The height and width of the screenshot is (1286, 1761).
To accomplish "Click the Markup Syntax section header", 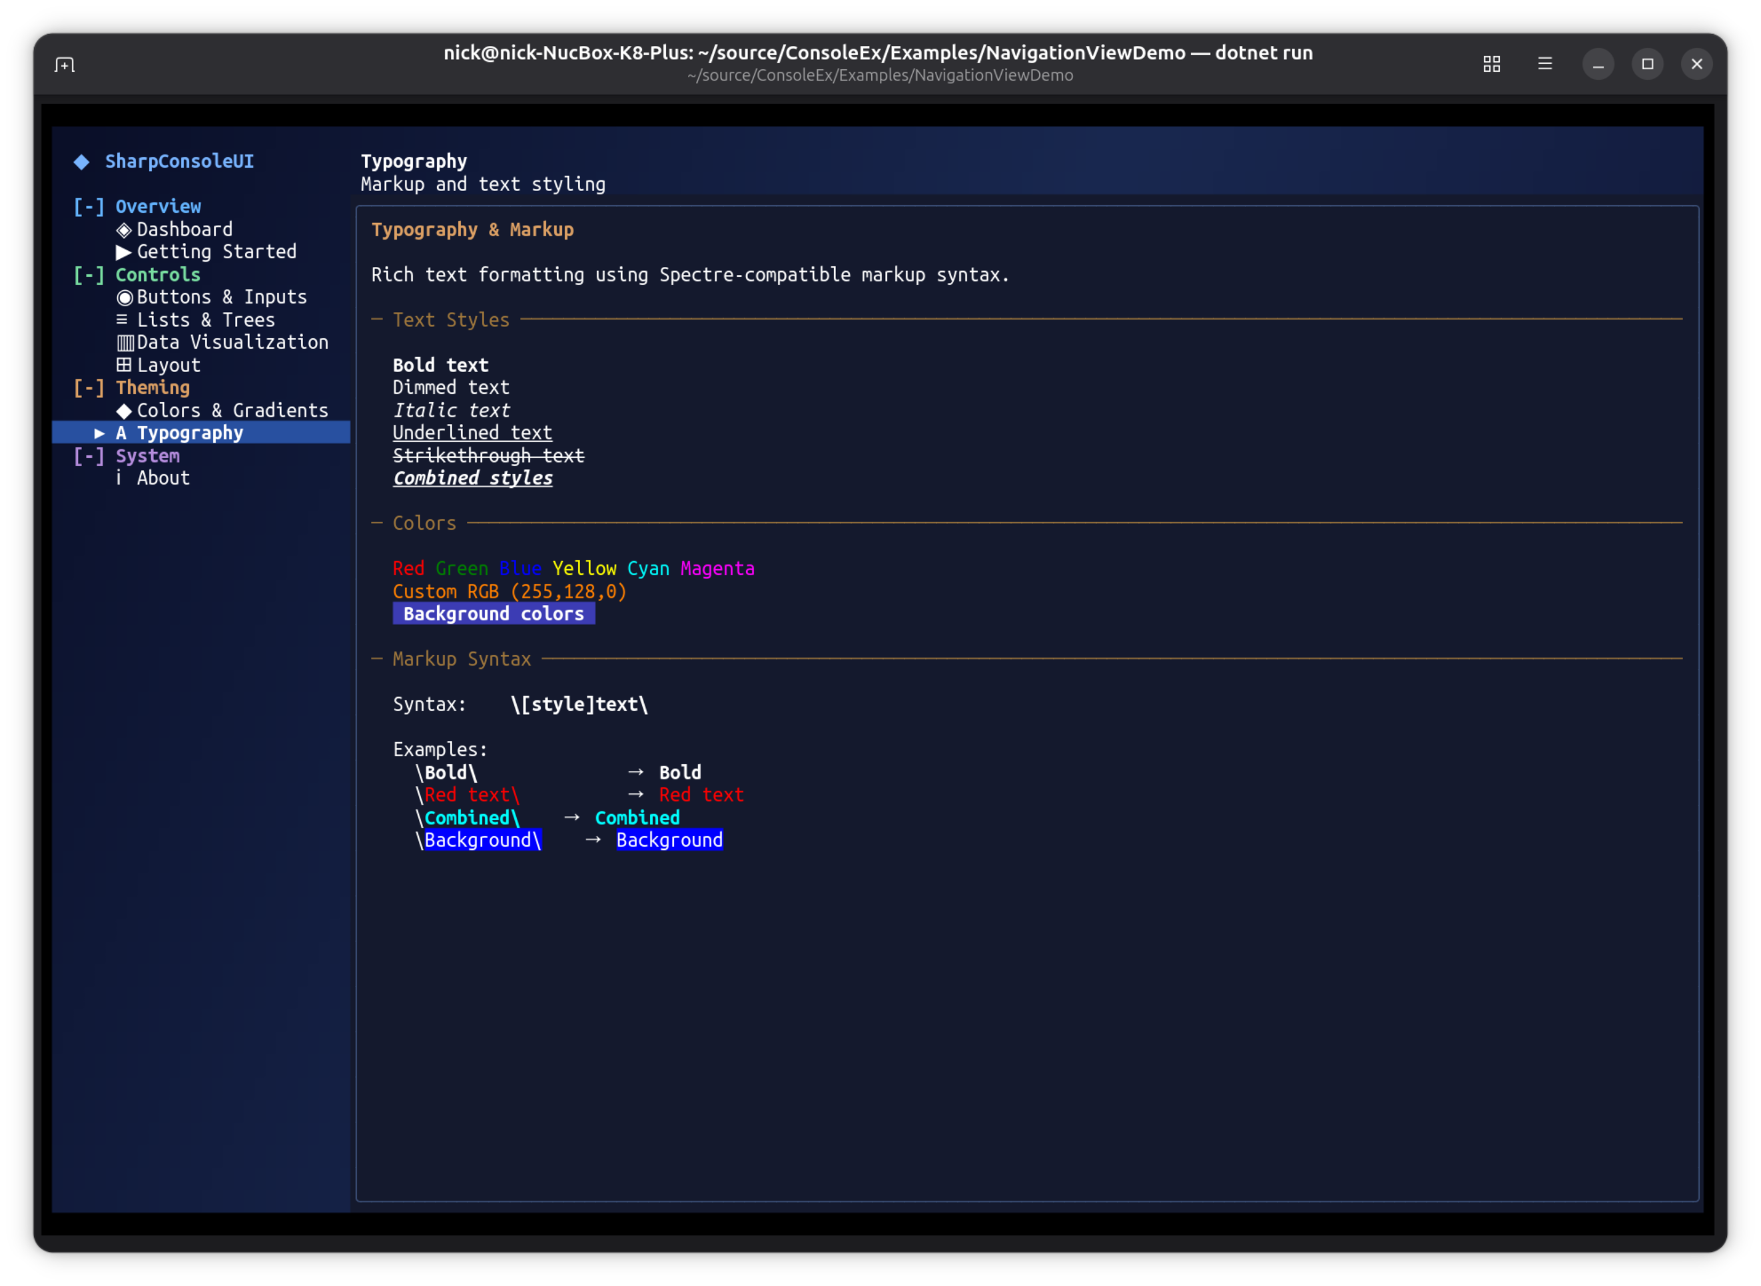I will point(462,660).
